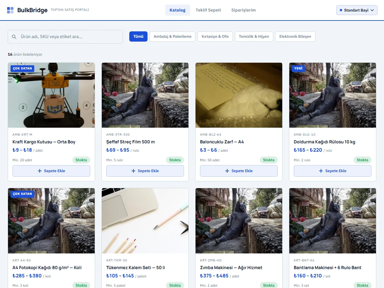Click the BulkBridge logo icon

coord(10,10)
